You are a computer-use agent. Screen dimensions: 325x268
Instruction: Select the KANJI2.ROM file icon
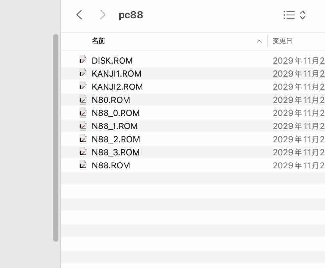pyautogui.click(x=83, y=86)
